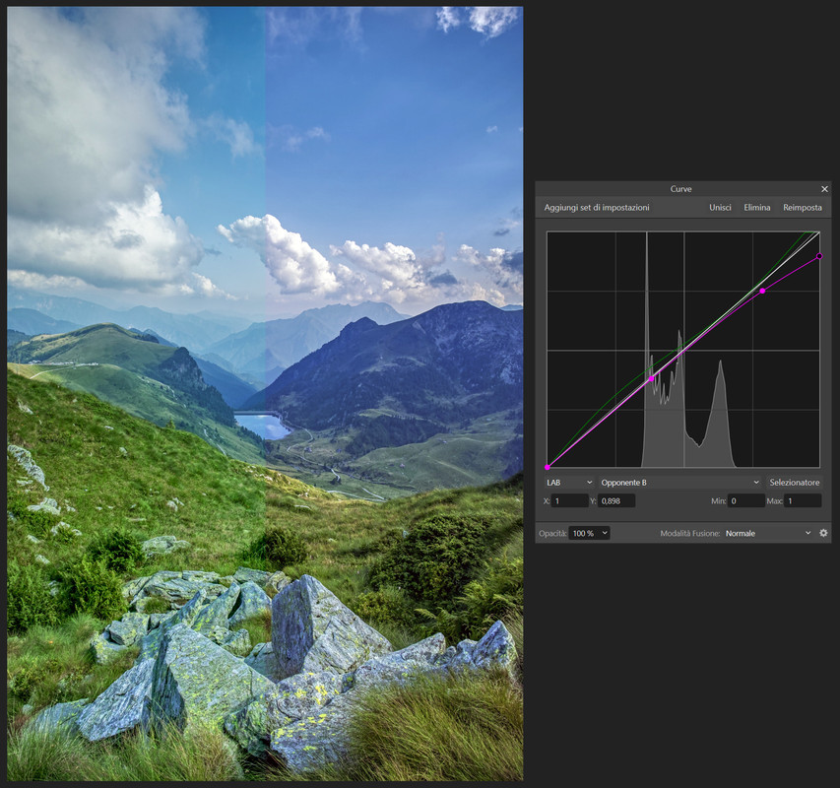Activate the Selezionatore picker button

795,483
